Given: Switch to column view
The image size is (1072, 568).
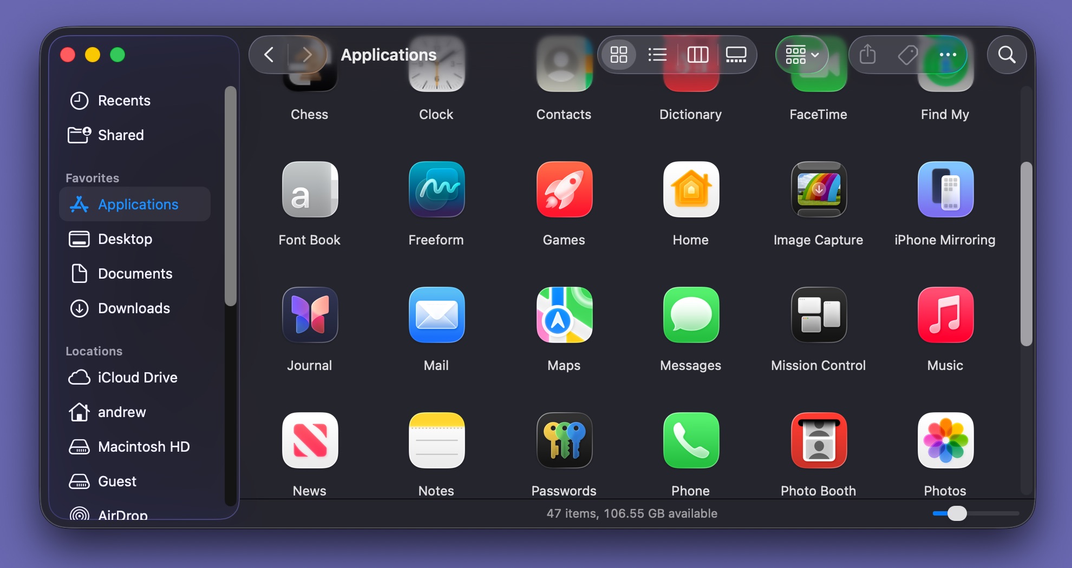Looking at the screenshot, I should (x=697, y=55).
